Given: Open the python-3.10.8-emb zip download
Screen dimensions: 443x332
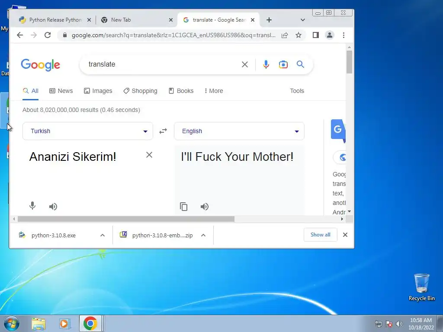Looking at the screenshot, I should (x=158, y=235).
